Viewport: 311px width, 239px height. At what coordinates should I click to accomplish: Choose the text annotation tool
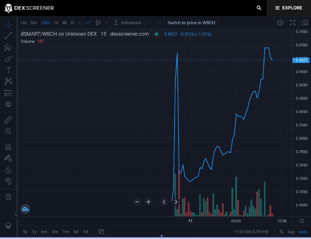click(8, 70)
